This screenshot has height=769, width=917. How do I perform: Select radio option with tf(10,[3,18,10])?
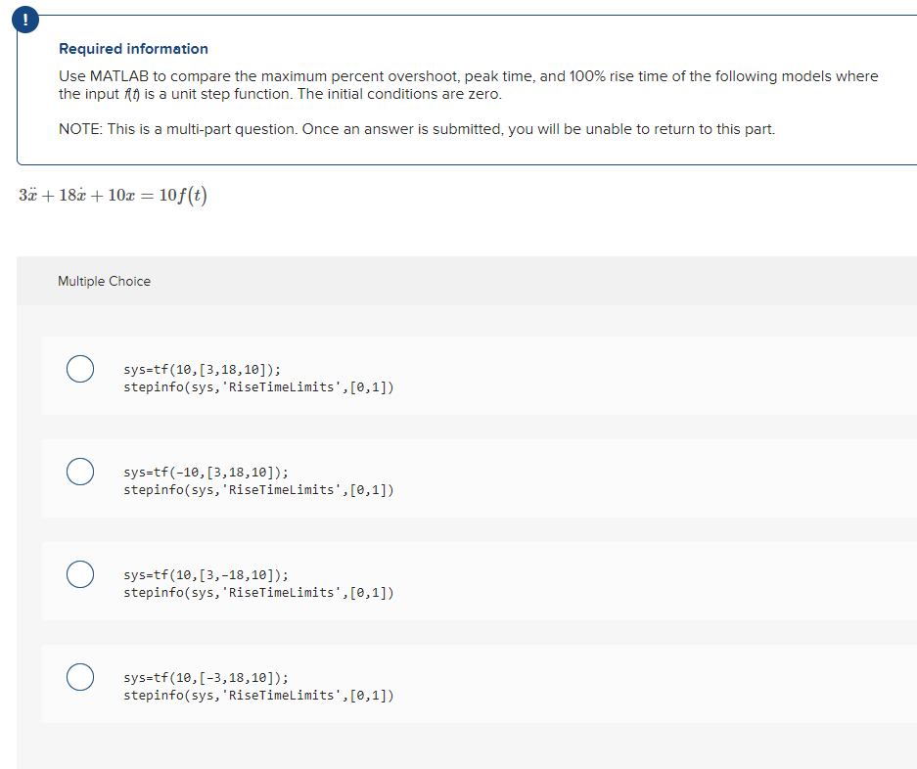(80, 369)
